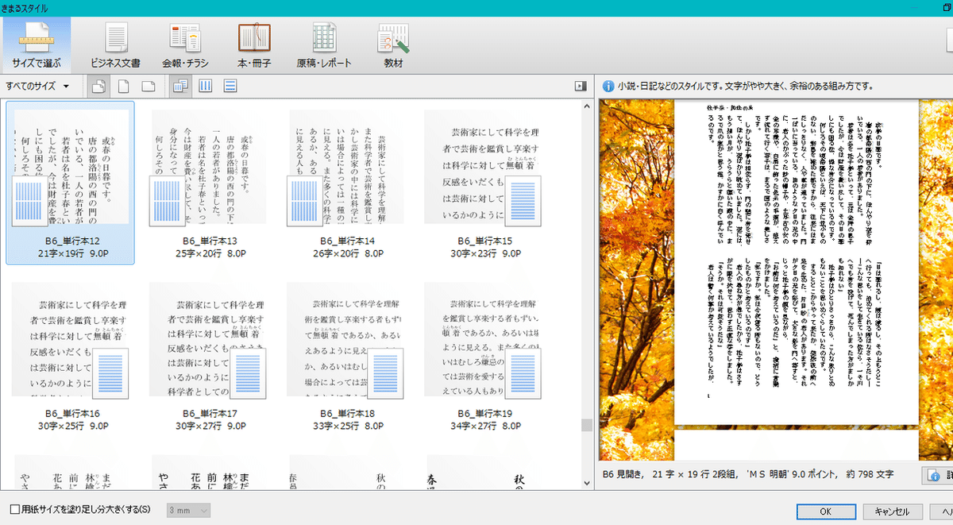Select the B6_単行本12 style thumbnail
Viewport: 953px width, 525px height.
pyautogui.click(x=71, y=182)
